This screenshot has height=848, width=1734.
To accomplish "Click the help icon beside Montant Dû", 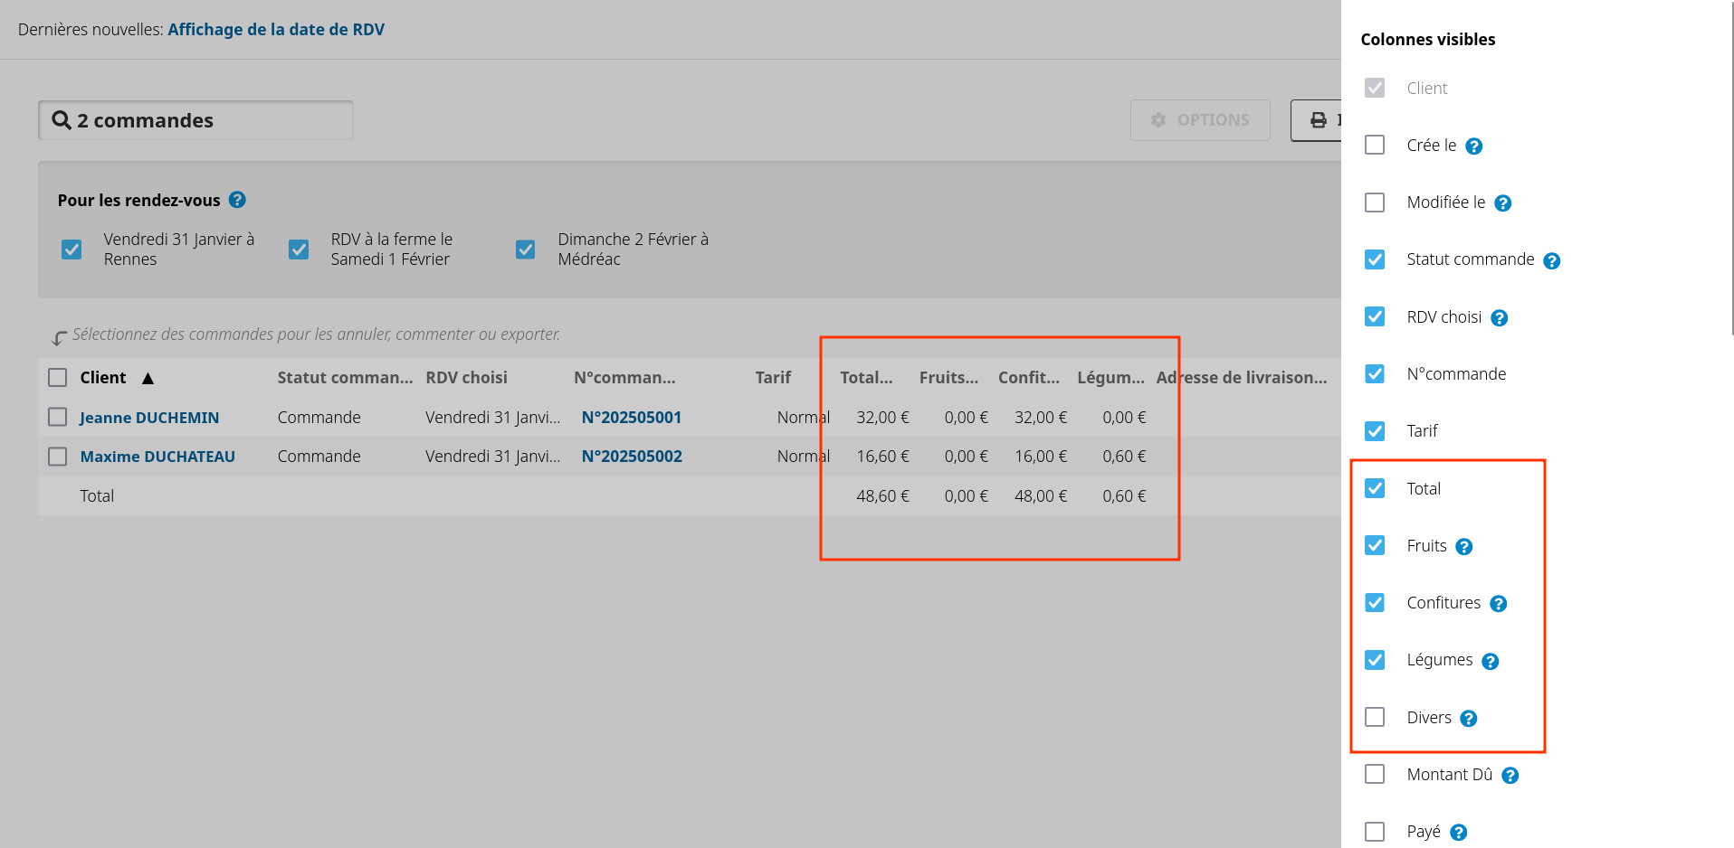I will coord(1510,776).
